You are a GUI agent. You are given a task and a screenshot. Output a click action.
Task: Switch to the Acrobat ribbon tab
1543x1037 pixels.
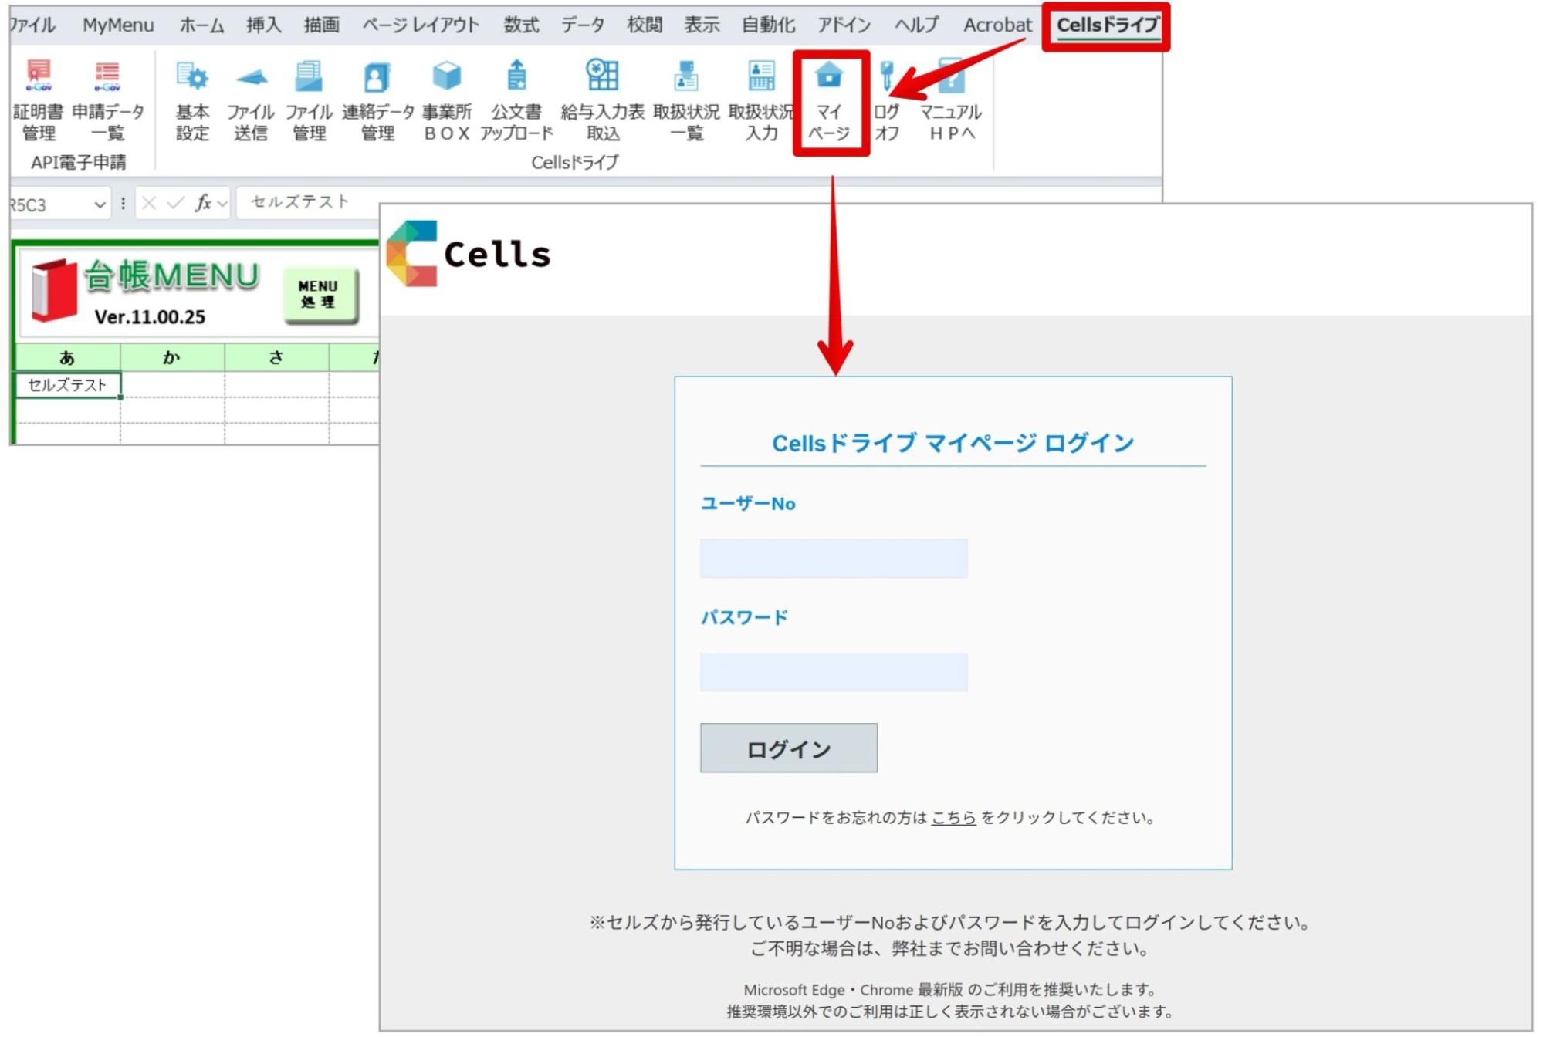(x=997, y=25)
